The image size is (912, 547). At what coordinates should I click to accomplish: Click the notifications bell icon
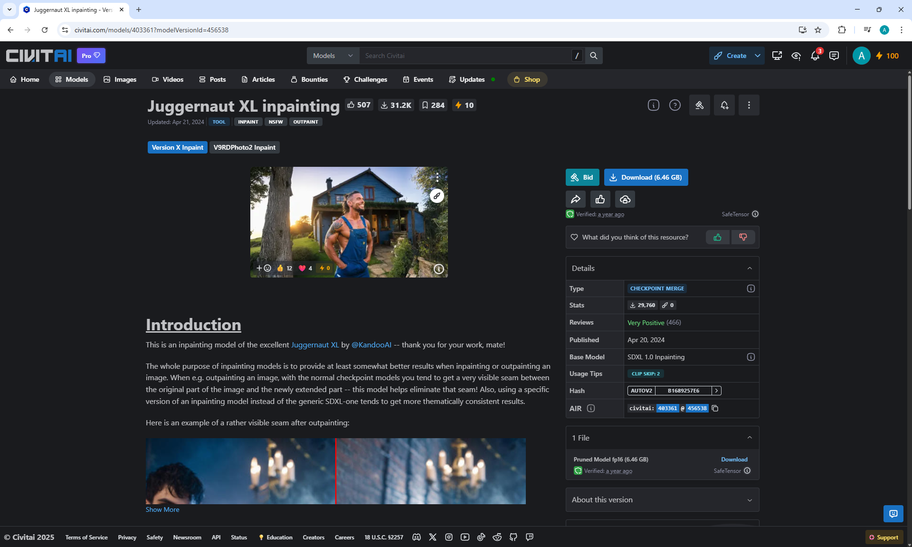pos(815,56)
